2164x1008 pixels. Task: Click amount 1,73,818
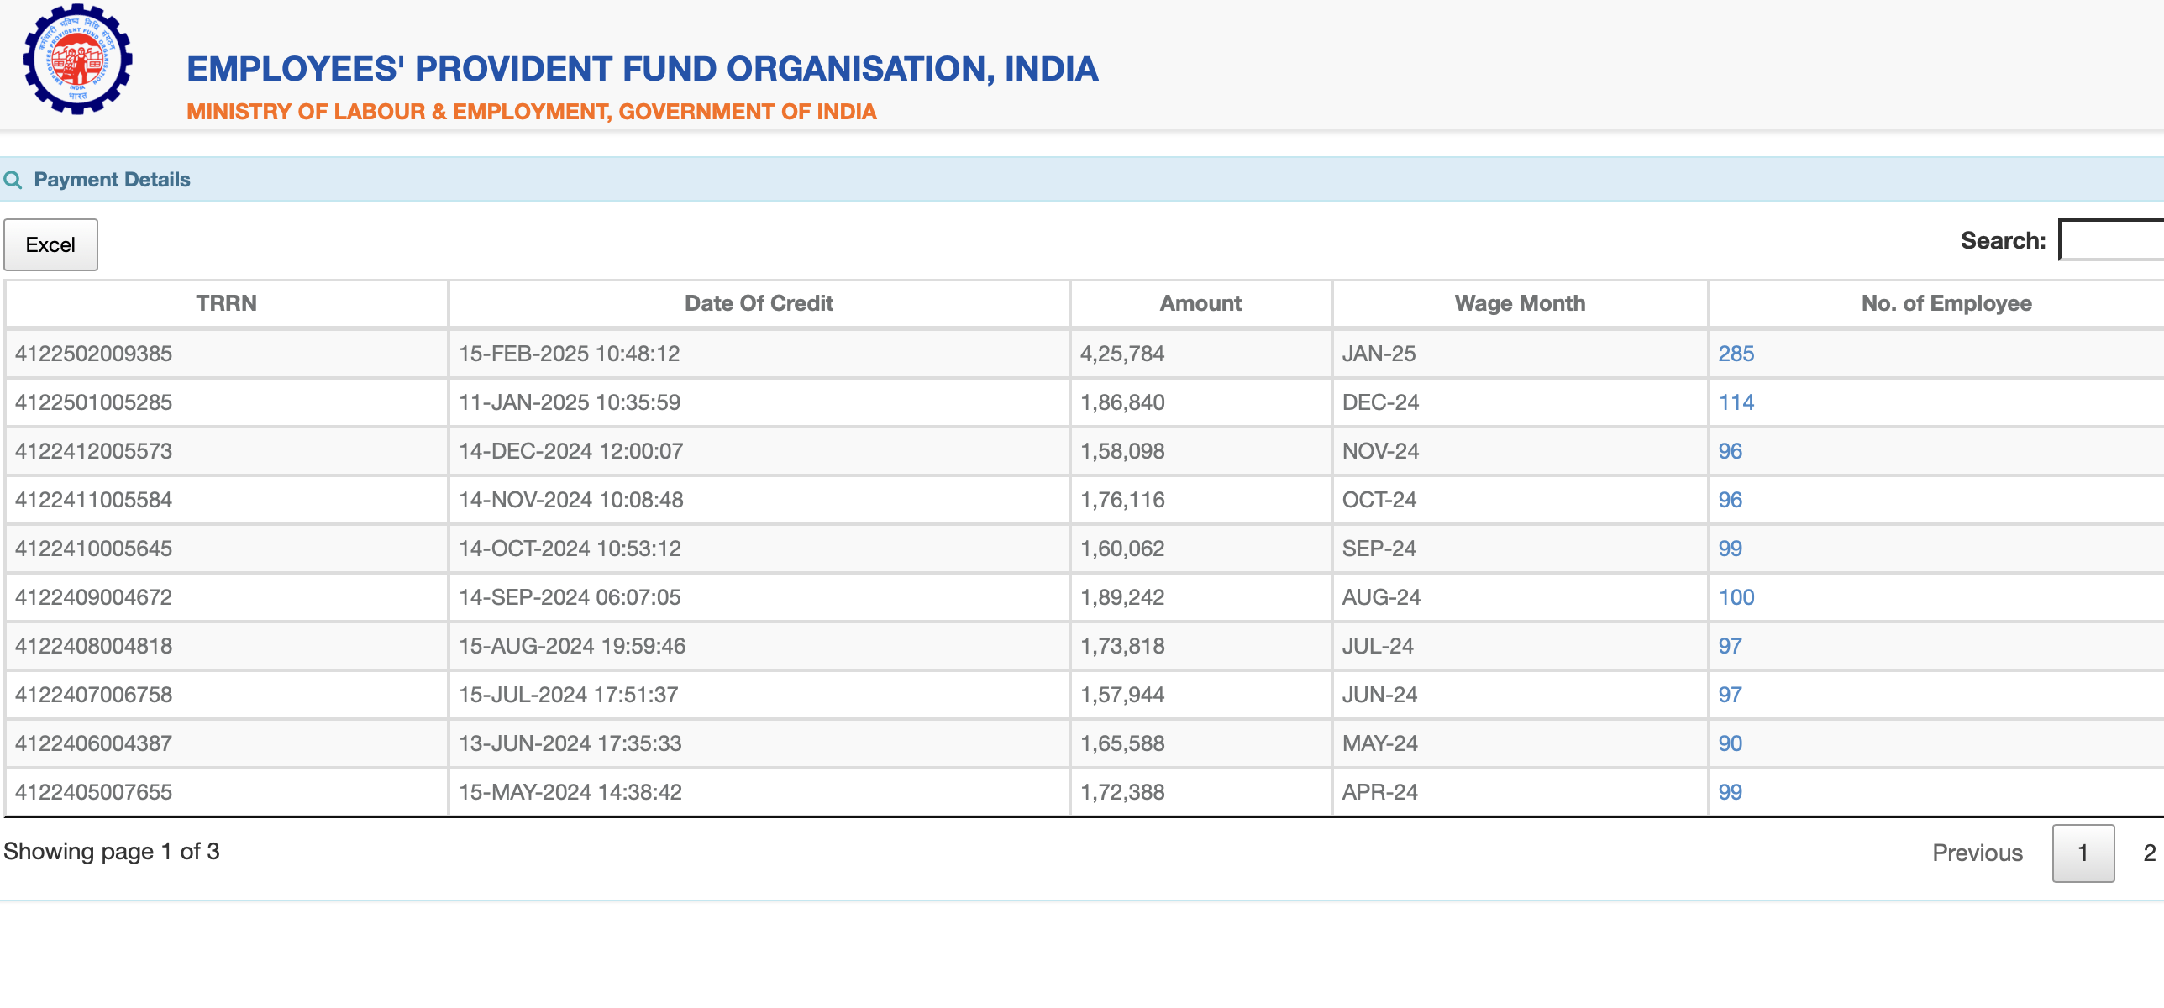coord(1121,646)
